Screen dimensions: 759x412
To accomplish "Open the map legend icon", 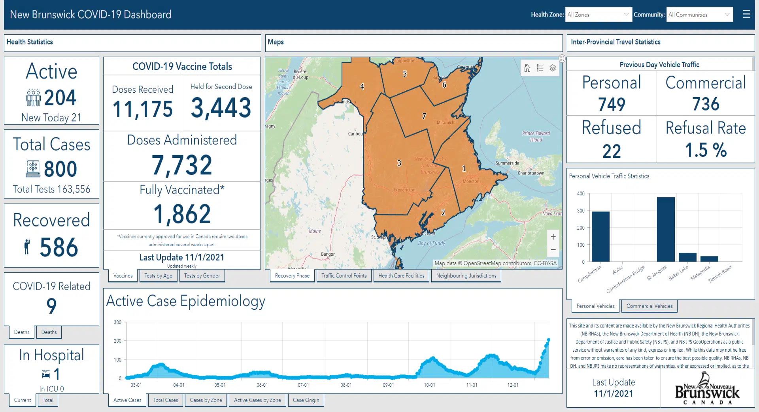I will [x=540, y=68].
